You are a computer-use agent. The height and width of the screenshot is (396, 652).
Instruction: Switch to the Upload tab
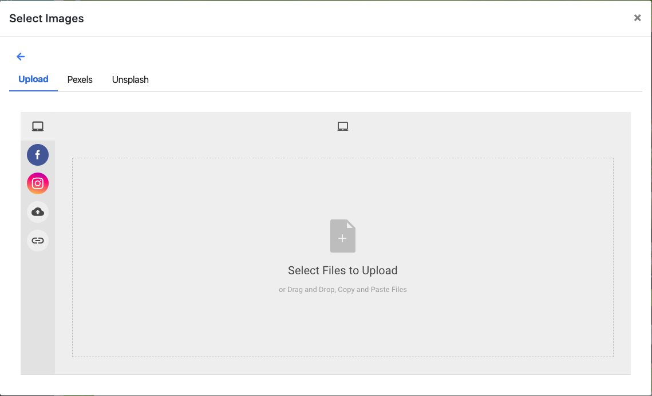click(33, 79)
